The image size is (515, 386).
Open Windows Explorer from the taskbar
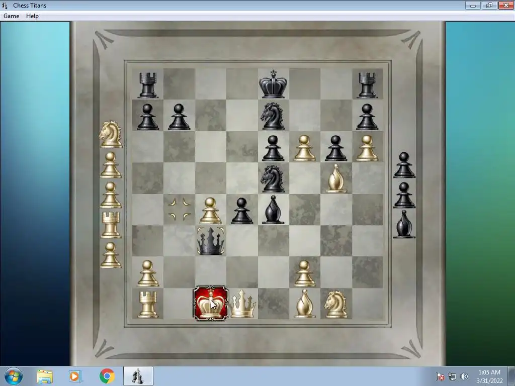point(45,376)
